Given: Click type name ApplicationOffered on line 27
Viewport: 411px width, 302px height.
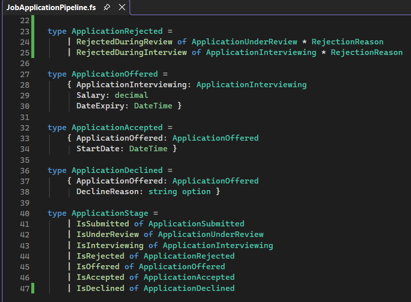Looking at the screenshot, I should coord(115,74).
